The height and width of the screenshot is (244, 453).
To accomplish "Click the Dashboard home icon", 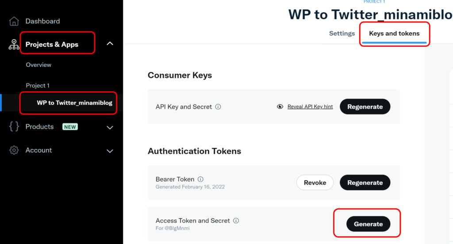I will 14,21.
